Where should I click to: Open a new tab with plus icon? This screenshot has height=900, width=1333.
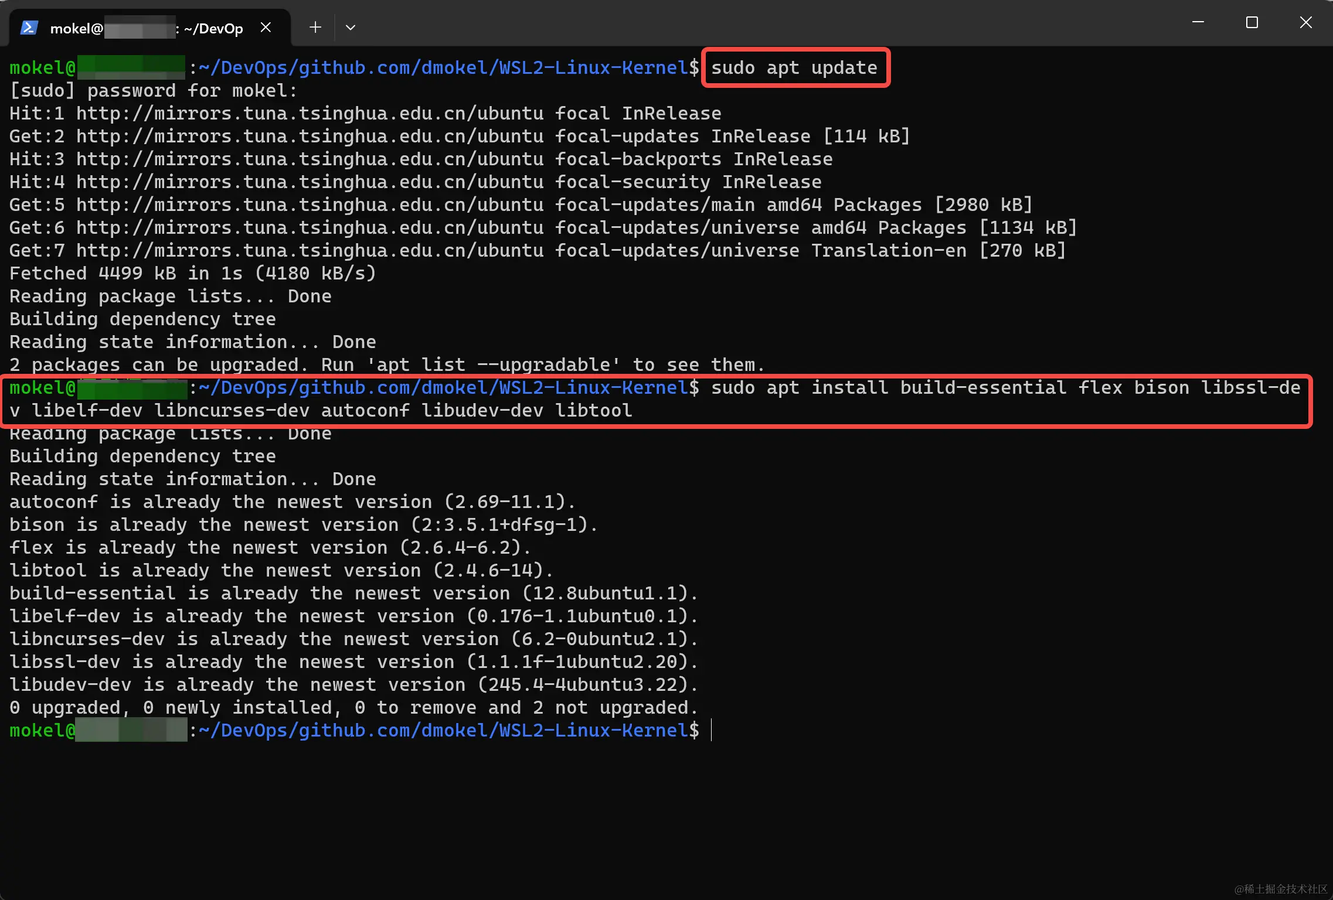pyautogui.click(x=315, y=28)
